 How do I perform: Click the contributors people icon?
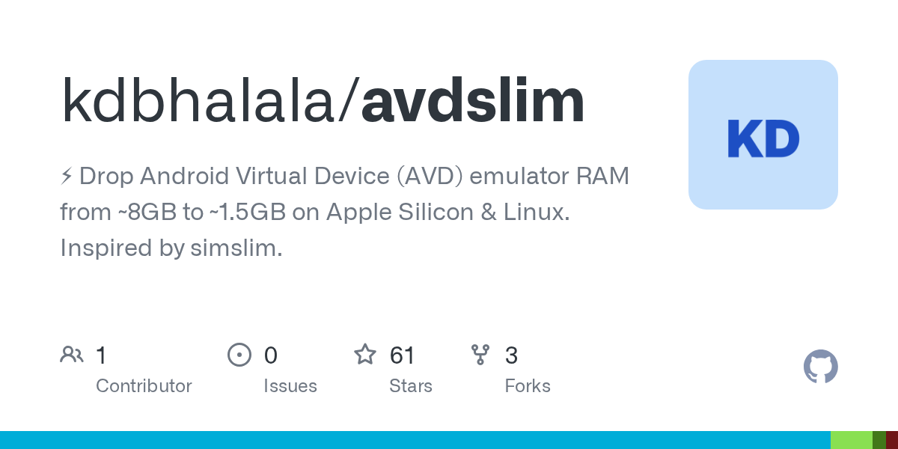(x=72, y=355)
